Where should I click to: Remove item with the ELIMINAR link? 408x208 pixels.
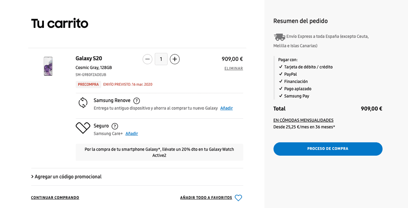234,69
